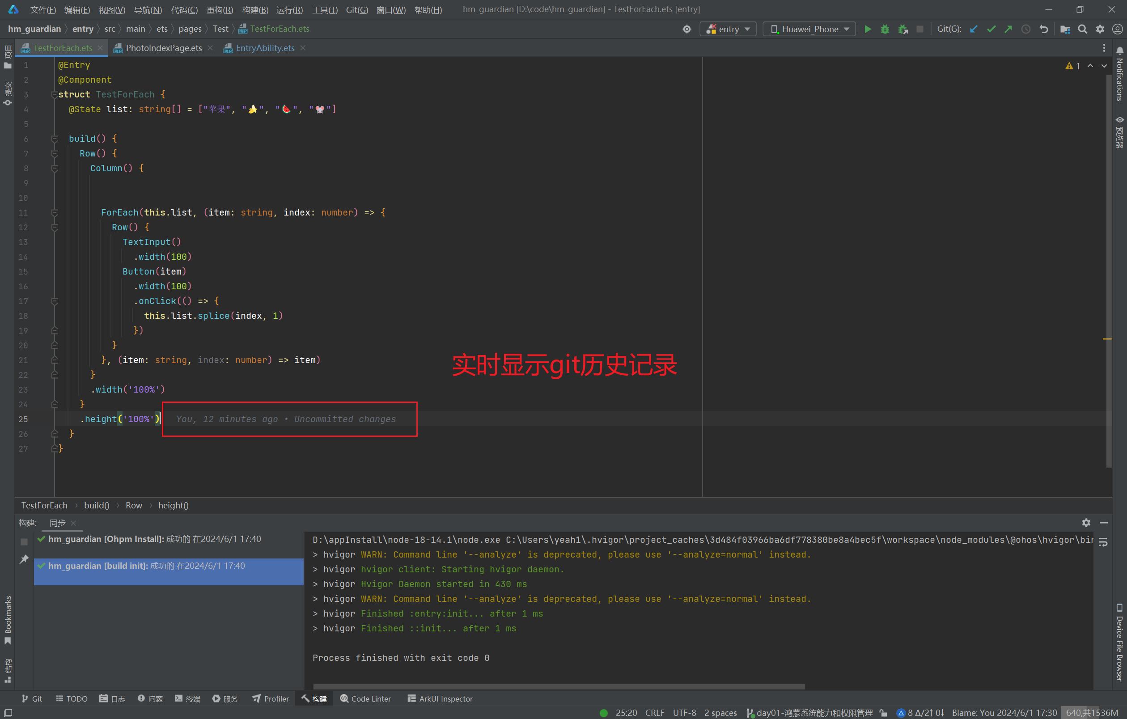Toggle soft-wrap in build output

1103,542
